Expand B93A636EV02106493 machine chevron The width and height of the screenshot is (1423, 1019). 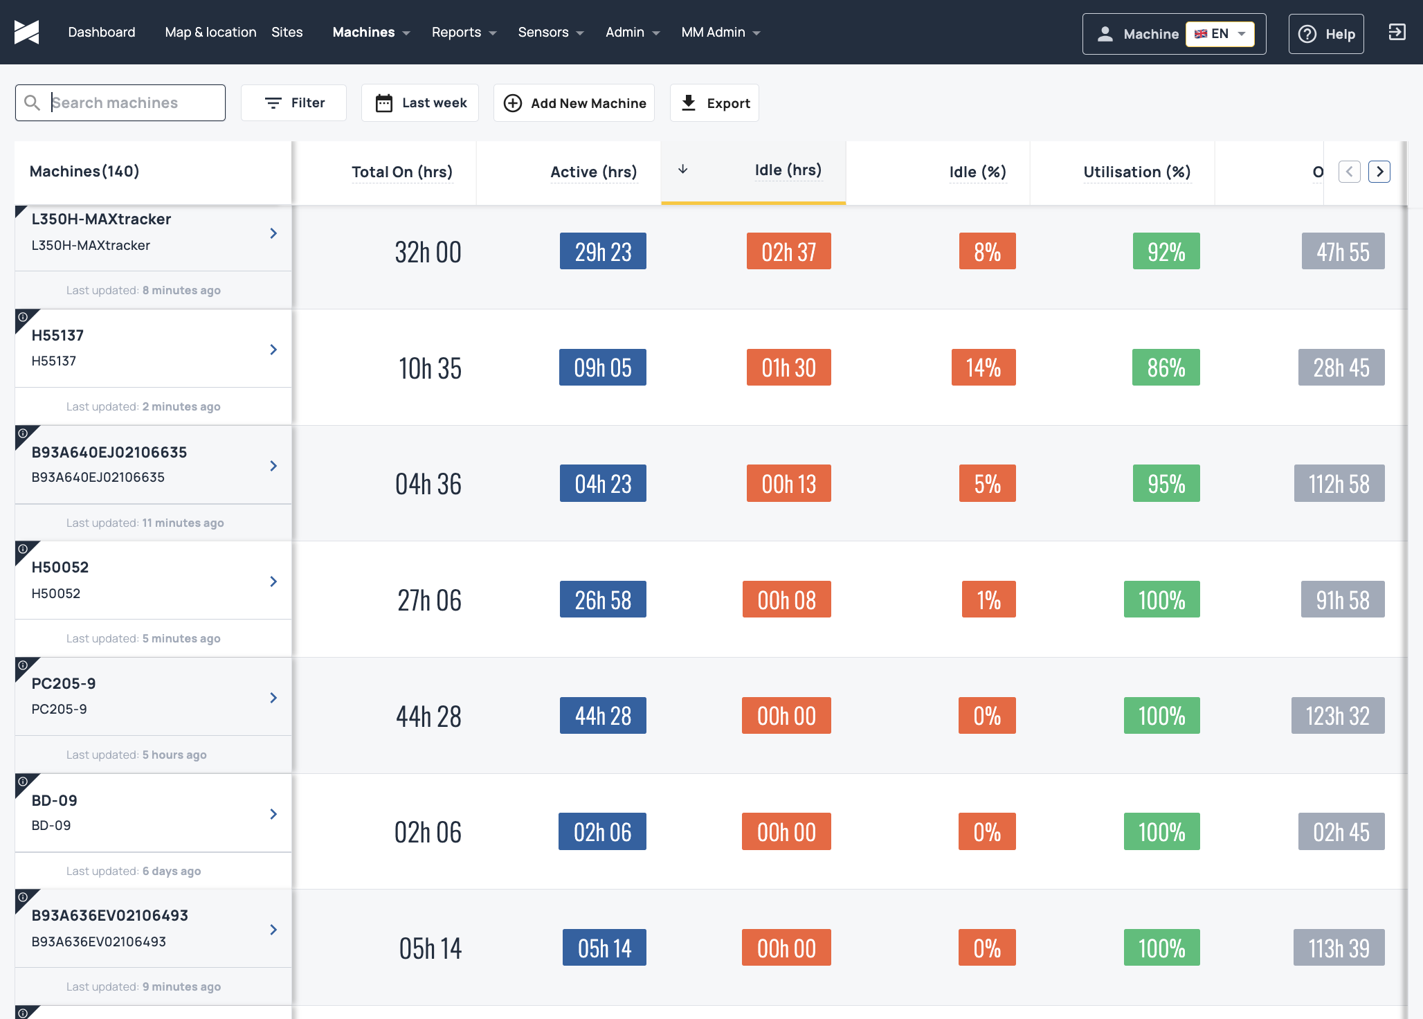click(273, 930)
